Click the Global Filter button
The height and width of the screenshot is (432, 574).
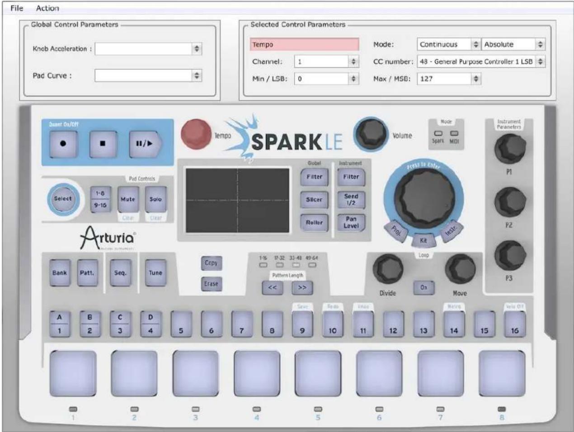click(x=314, y=177)
